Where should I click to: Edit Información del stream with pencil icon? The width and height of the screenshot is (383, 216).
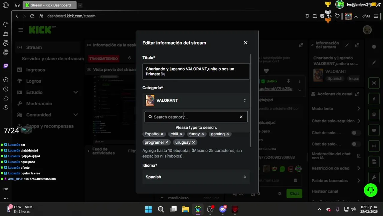coord(347,45)
